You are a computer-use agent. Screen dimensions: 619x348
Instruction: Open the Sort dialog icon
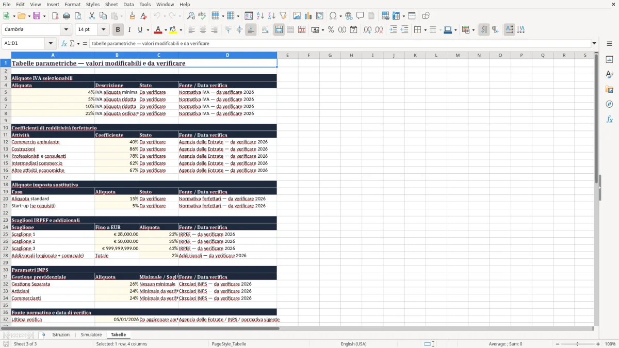(249, 16)
